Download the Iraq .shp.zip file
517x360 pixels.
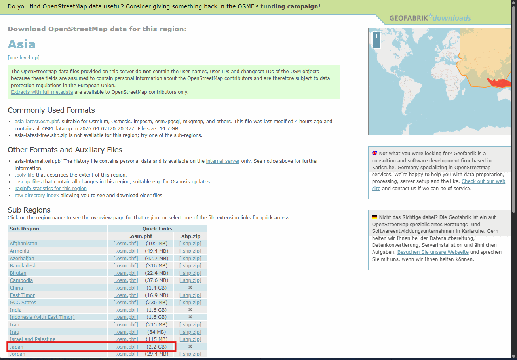click(x=190, y=332)
